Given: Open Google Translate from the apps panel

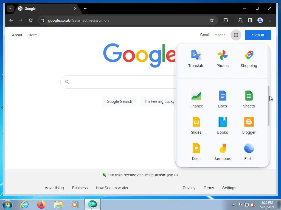Looking at the screenshot, I should pos(196,59).
